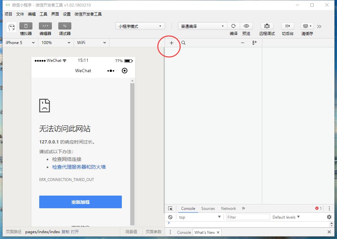
Task: Open 检查代理服务器和防火墙 link
Action: pyautogui.click(x=79, y=167)
